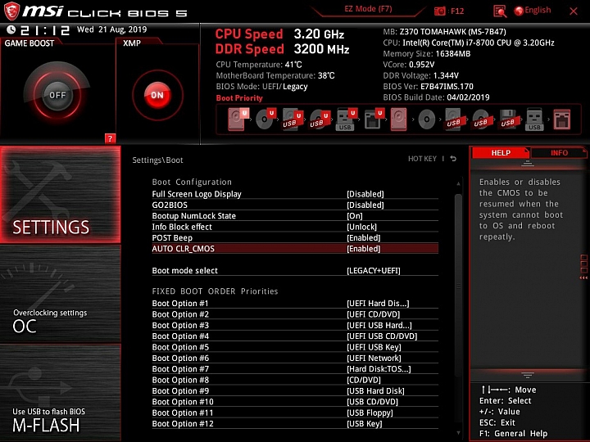Click the UEFI network boot priority icon
The height and width of the screenshot is (442, 590).
(x=374, y=120)
